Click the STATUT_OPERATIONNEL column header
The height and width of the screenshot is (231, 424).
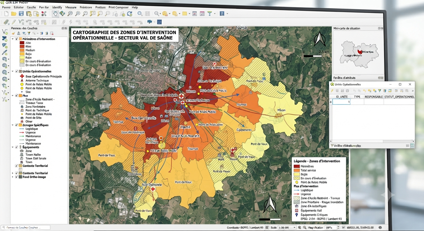click(399, 97)
